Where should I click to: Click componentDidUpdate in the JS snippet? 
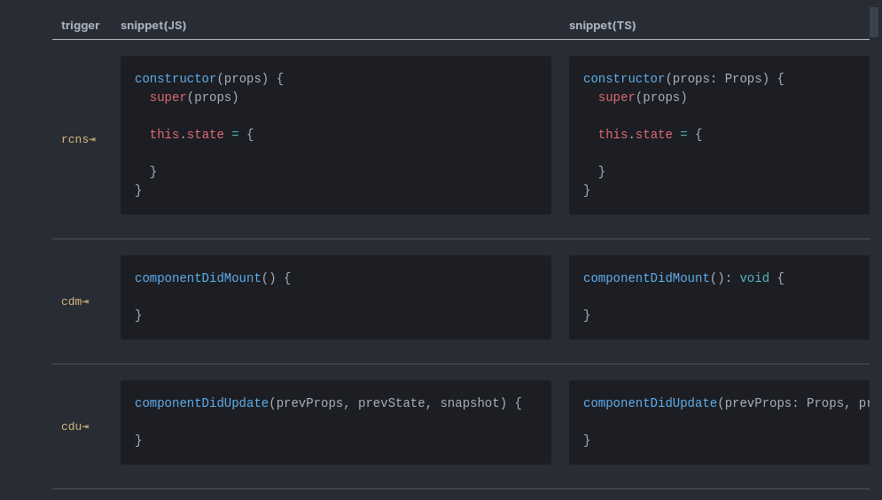(x=201, y=403)
